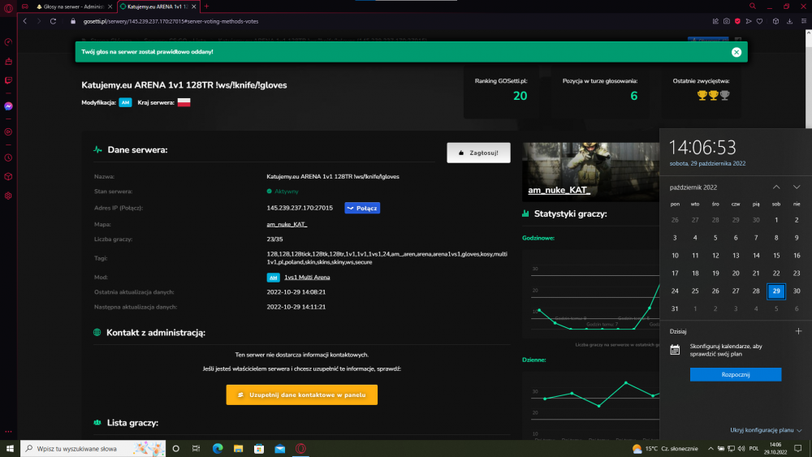Open Opera GX from the taskbar
The width and height of the screenshot is (812, 457).
click(x=300, y=449)
